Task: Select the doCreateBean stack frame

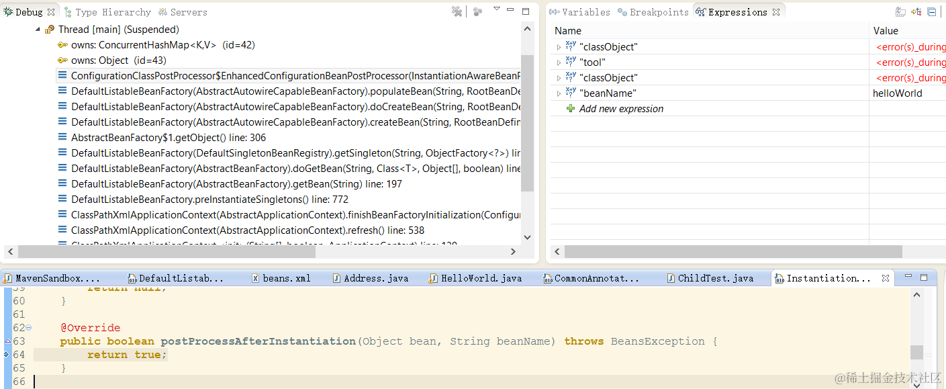Action: (x=296, y=107)
